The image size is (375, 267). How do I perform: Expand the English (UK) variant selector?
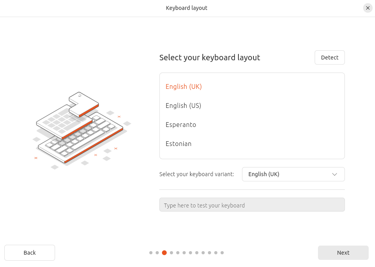(293, 174)
